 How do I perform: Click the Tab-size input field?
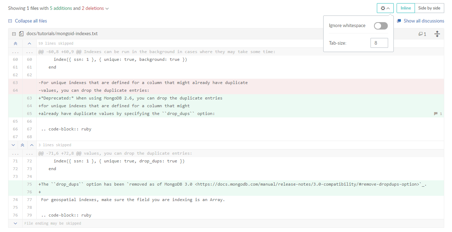379,43
